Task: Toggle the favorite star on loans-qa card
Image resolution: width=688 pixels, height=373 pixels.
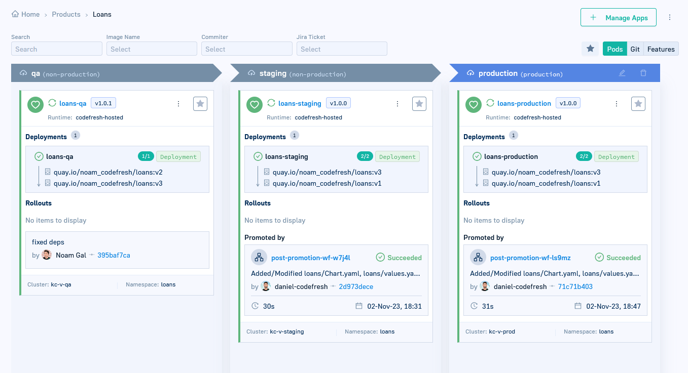Action: click(x=200, y=104)
